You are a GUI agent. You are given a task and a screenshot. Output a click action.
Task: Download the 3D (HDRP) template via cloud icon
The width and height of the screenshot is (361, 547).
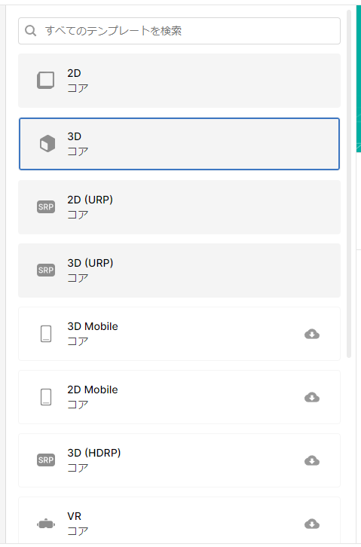312,460
